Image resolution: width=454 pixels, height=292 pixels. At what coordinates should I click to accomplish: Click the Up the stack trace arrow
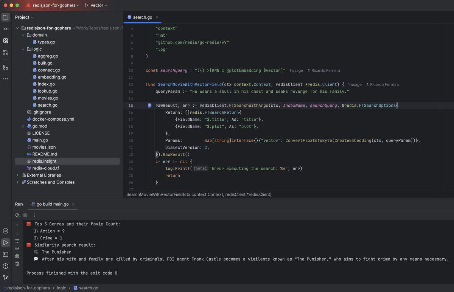point(17,226)
